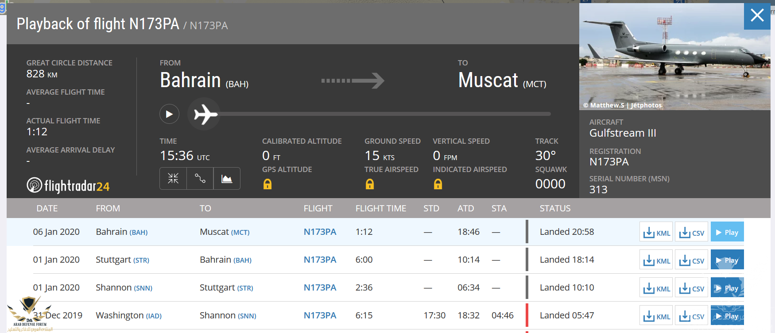This screenshot has width=775, height=333.
Task: Download KML for the 06 Jan 2020 flight
Action: click(656, 232)
